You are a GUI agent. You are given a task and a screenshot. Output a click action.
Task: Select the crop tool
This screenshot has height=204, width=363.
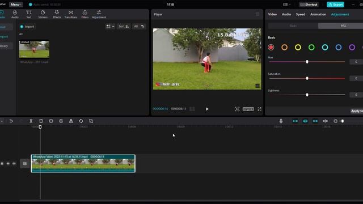click(x=91, y=121)
